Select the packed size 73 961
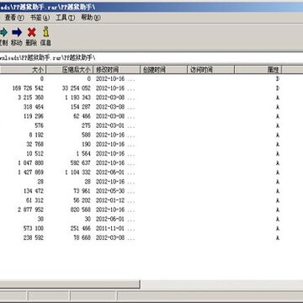Viewport: 303px width, 303px height. point(82,191)
